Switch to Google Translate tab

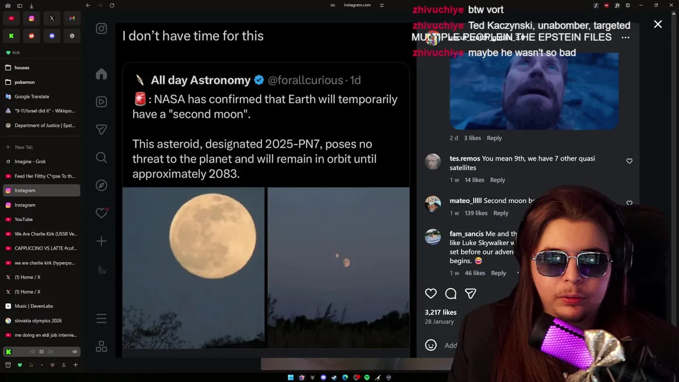[x=41, y=97]
